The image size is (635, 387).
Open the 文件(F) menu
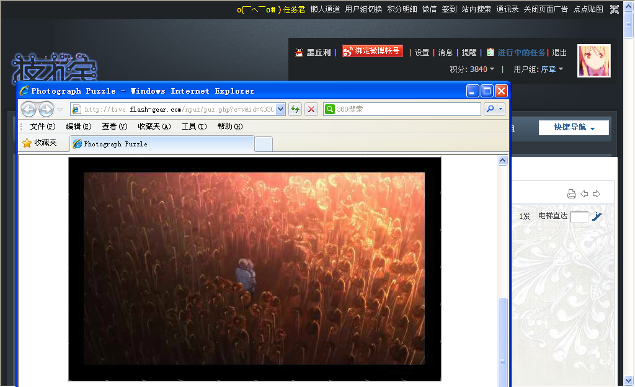point(42,127)
